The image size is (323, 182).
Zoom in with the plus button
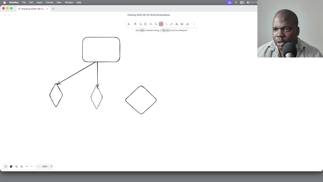point(51,166)
